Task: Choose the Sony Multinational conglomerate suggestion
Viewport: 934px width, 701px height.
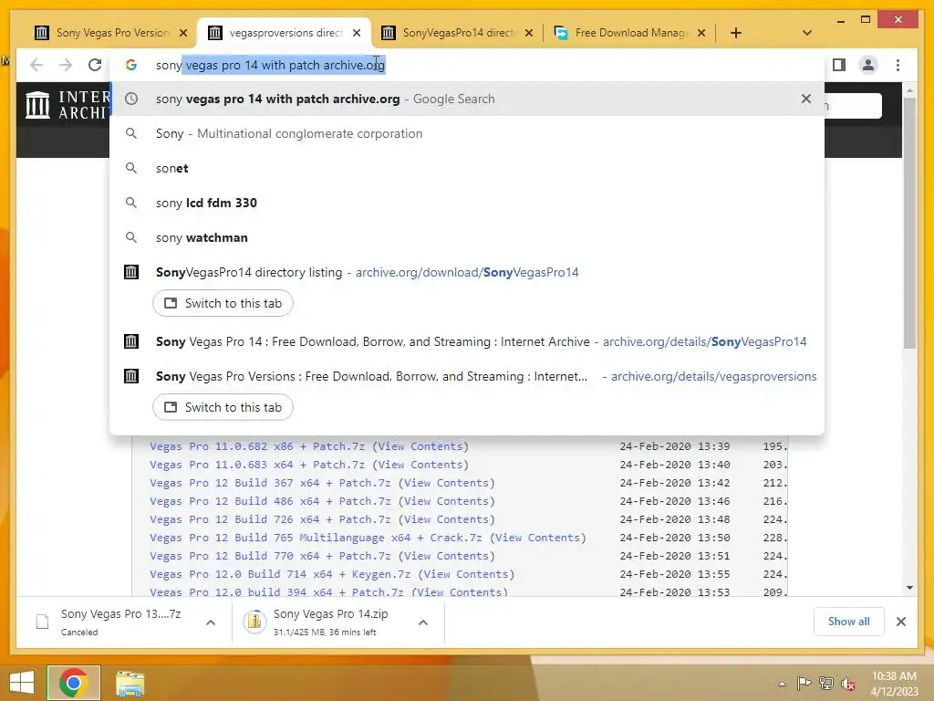Action: (x=467, y=133)
